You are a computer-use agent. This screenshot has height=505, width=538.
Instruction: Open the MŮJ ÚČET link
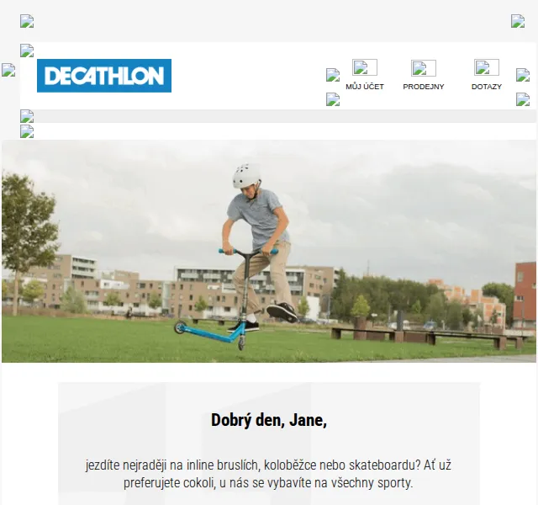tap(364, 87)
